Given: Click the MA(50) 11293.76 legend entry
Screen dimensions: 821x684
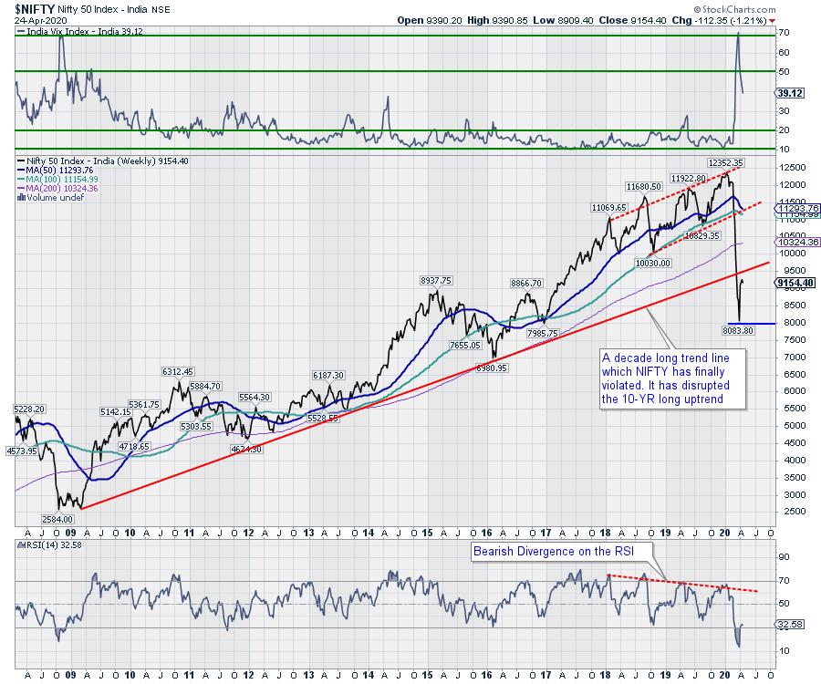Looking at the screenshot, I should (x=56, y=170).
